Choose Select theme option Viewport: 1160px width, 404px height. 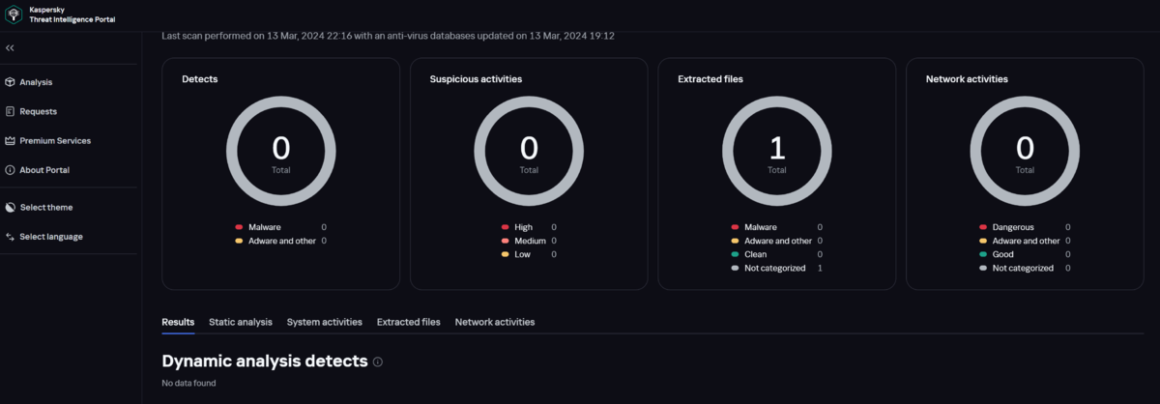point(45,207)
